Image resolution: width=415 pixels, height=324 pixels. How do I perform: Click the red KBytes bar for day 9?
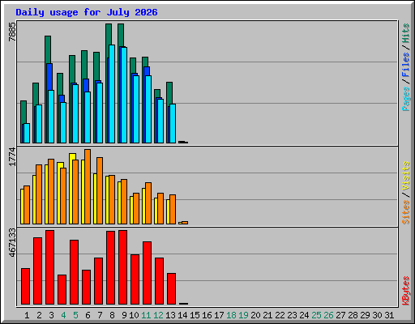122,267
